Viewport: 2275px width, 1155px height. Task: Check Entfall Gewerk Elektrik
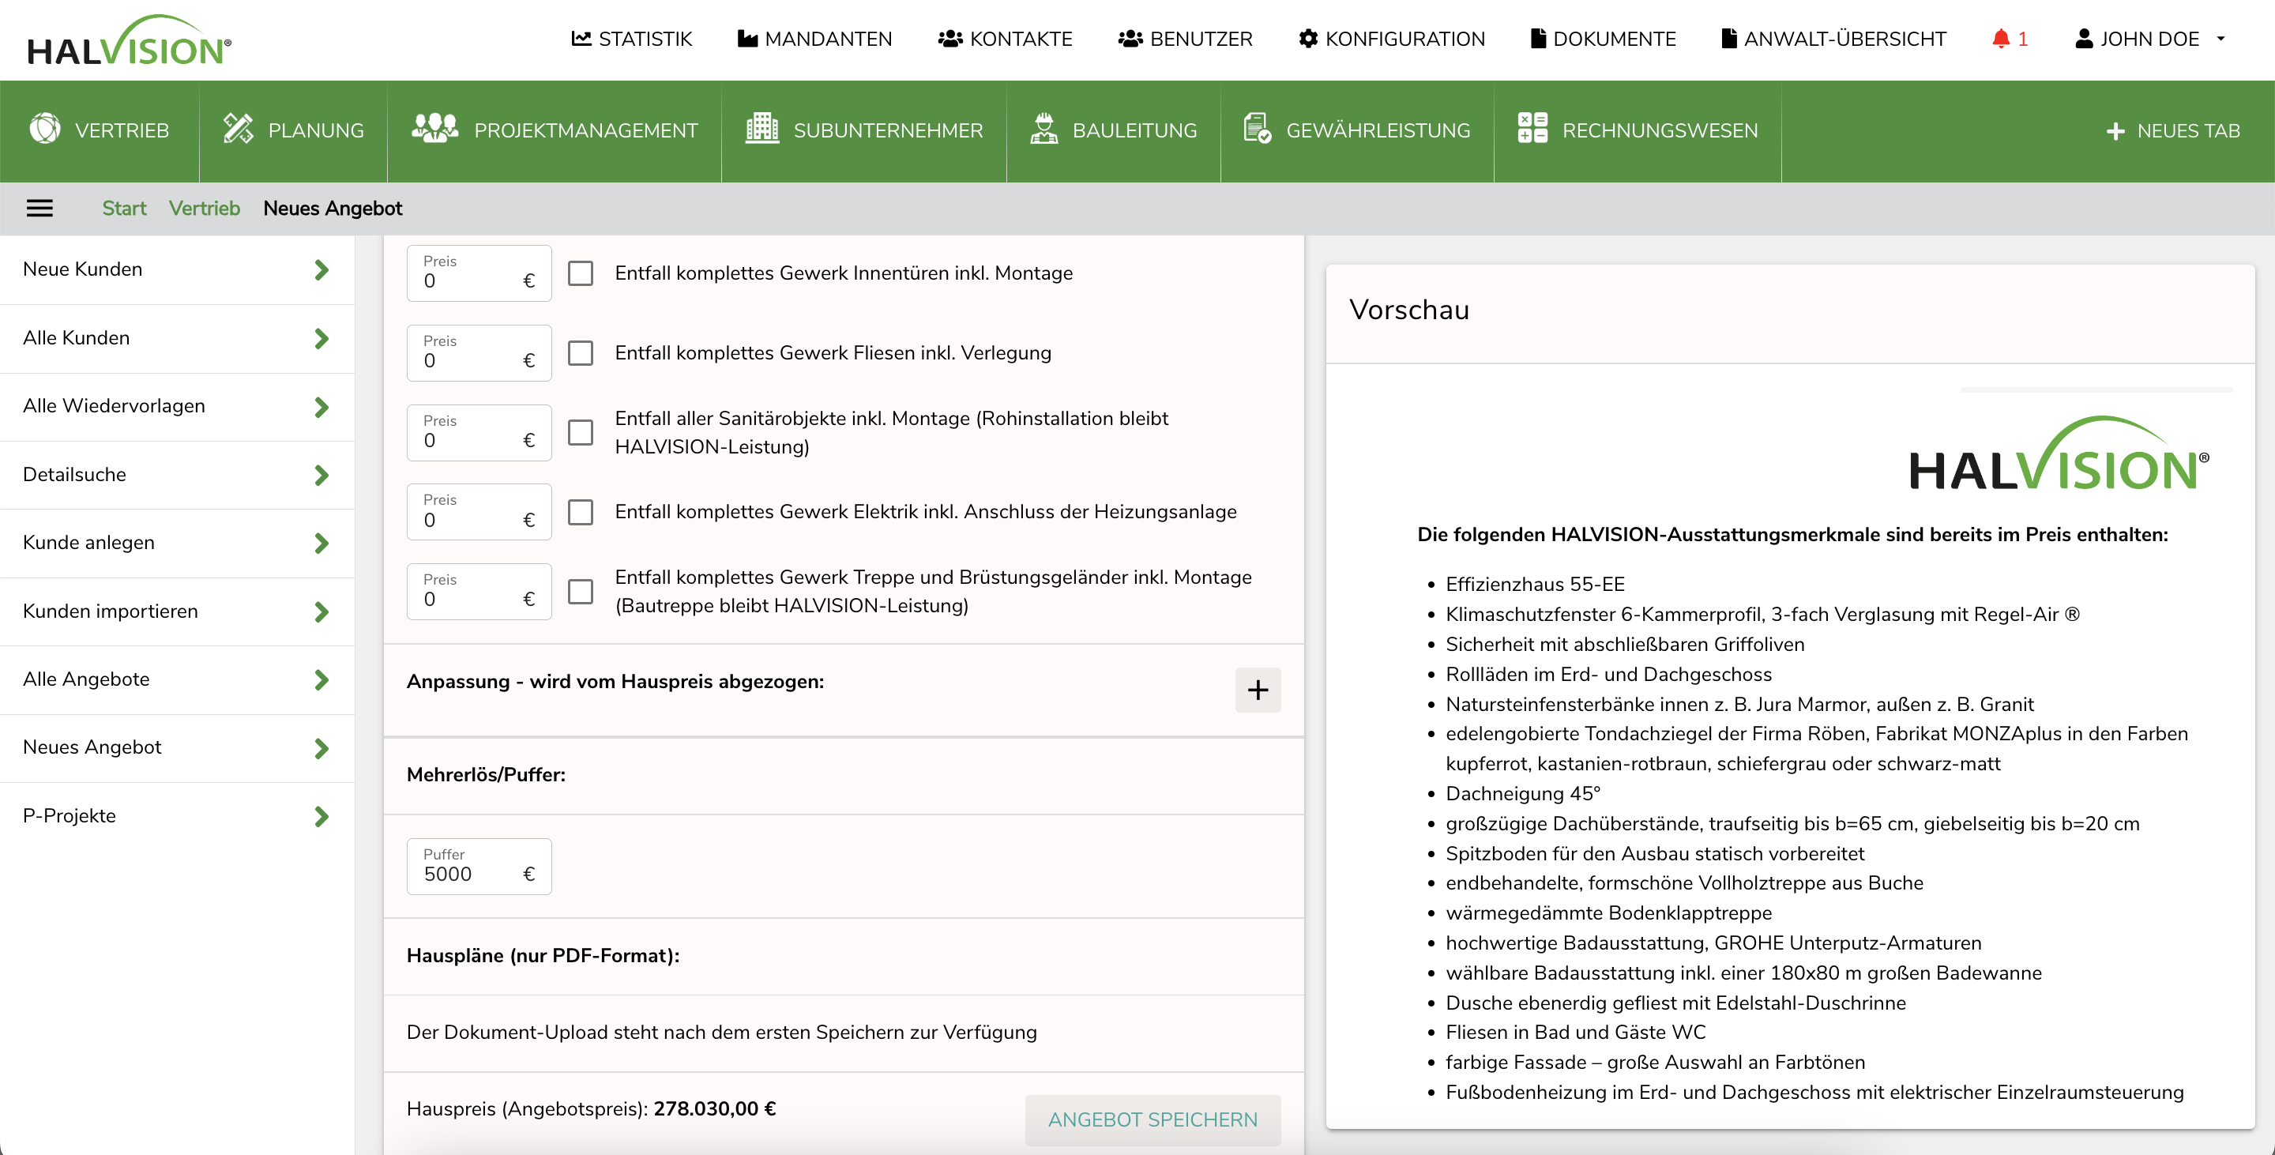click(x=581, y=512)
